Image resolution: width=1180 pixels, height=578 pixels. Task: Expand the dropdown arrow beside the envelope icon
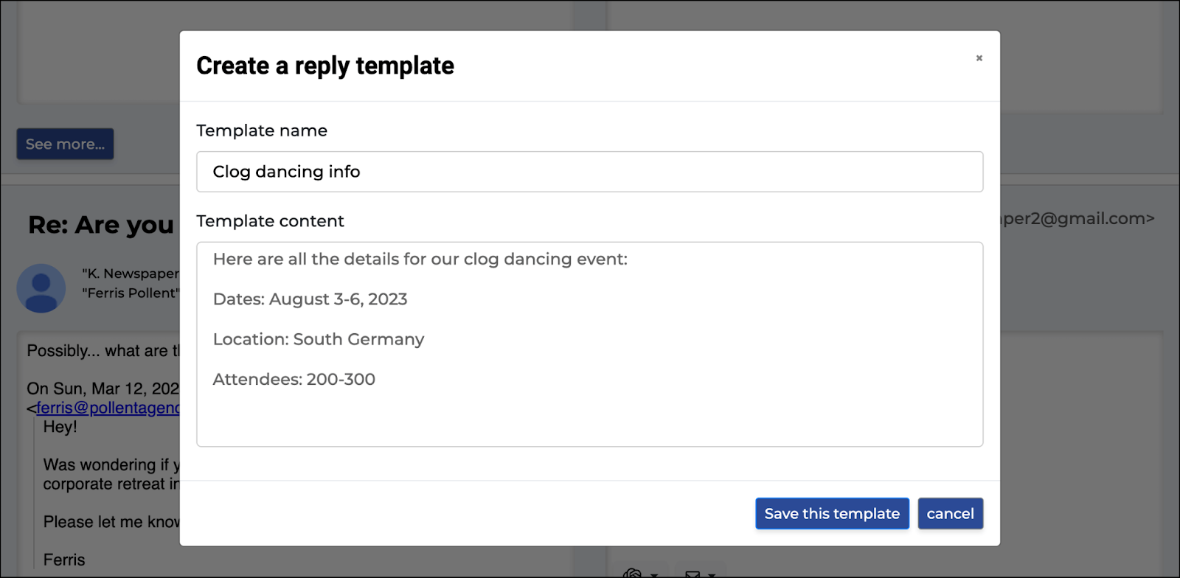point(712,575)
